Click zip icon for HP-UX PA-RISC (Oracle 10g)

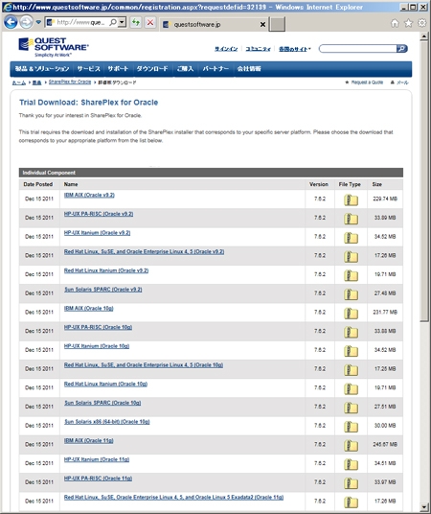coord(351,332)
